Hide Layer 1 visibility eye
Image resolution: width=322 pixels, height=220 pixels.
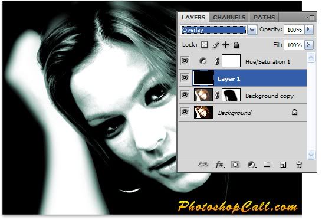pos(185,78)
